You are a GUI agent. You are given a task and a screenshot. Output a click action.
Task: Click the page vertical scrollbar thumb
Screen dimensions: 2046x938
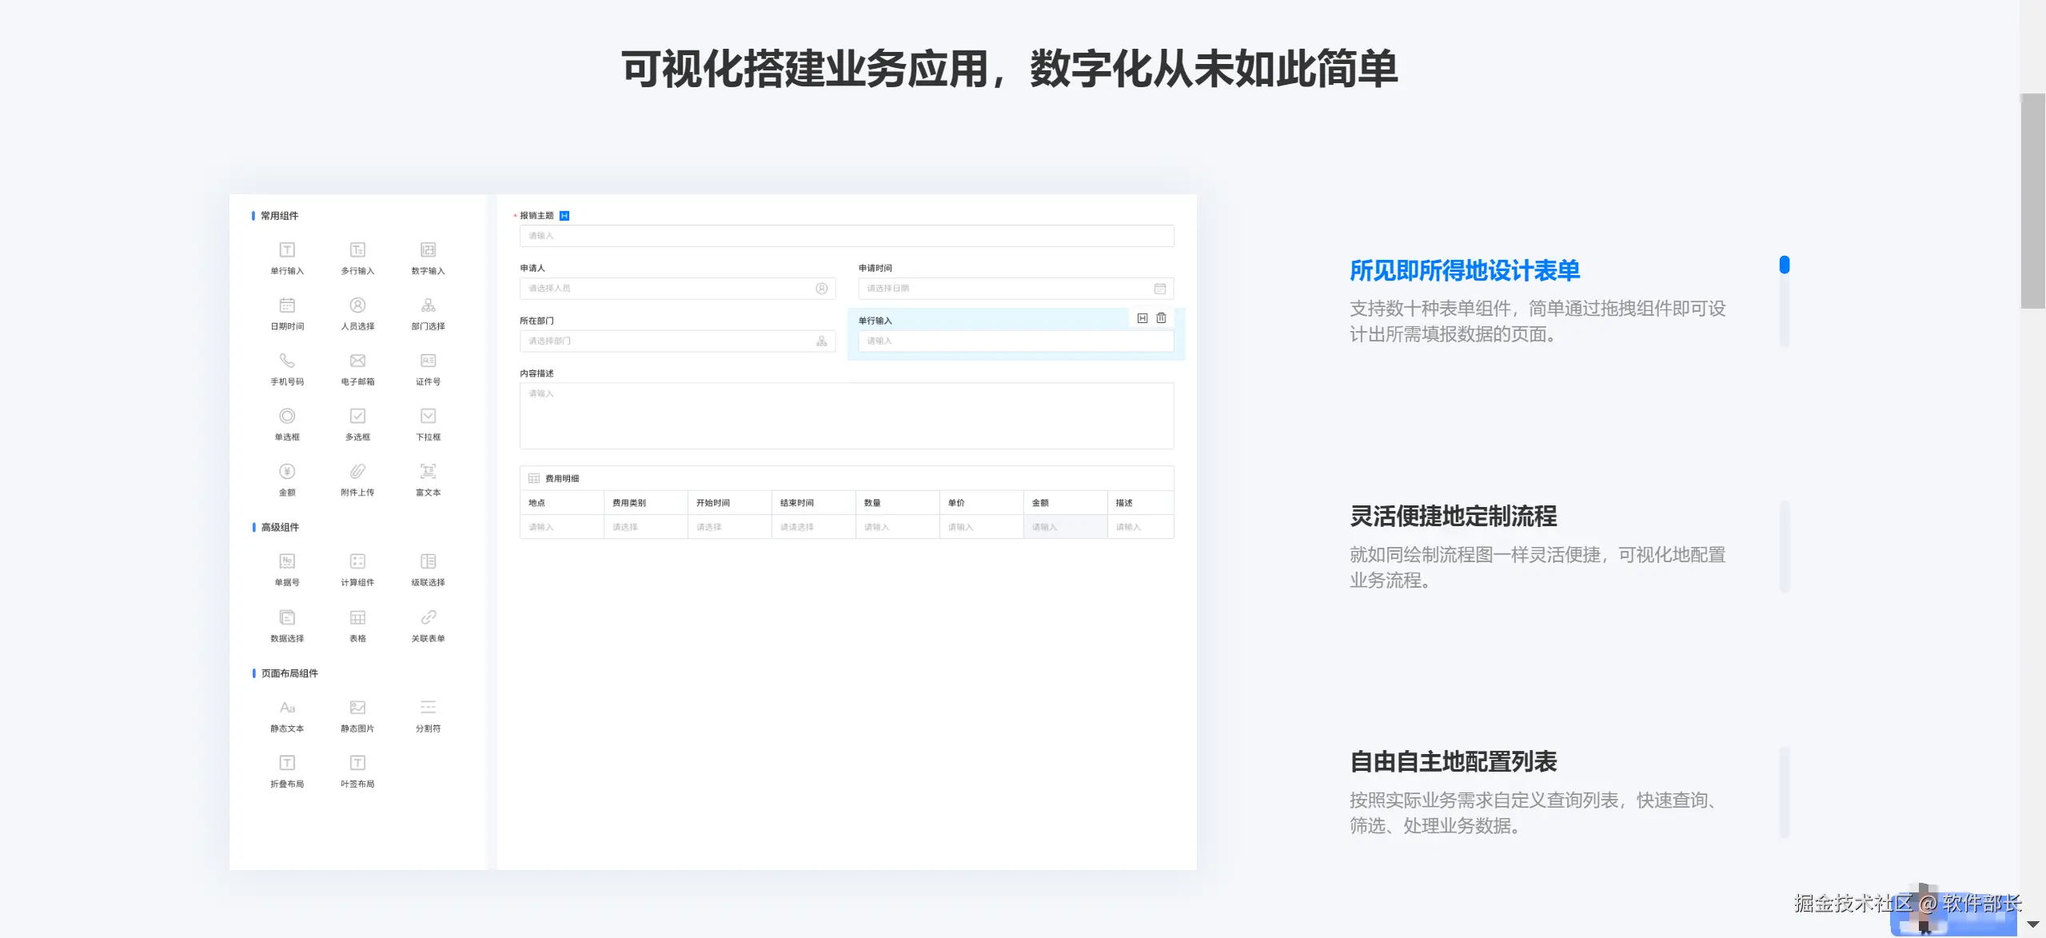[x=2032, y=200]
